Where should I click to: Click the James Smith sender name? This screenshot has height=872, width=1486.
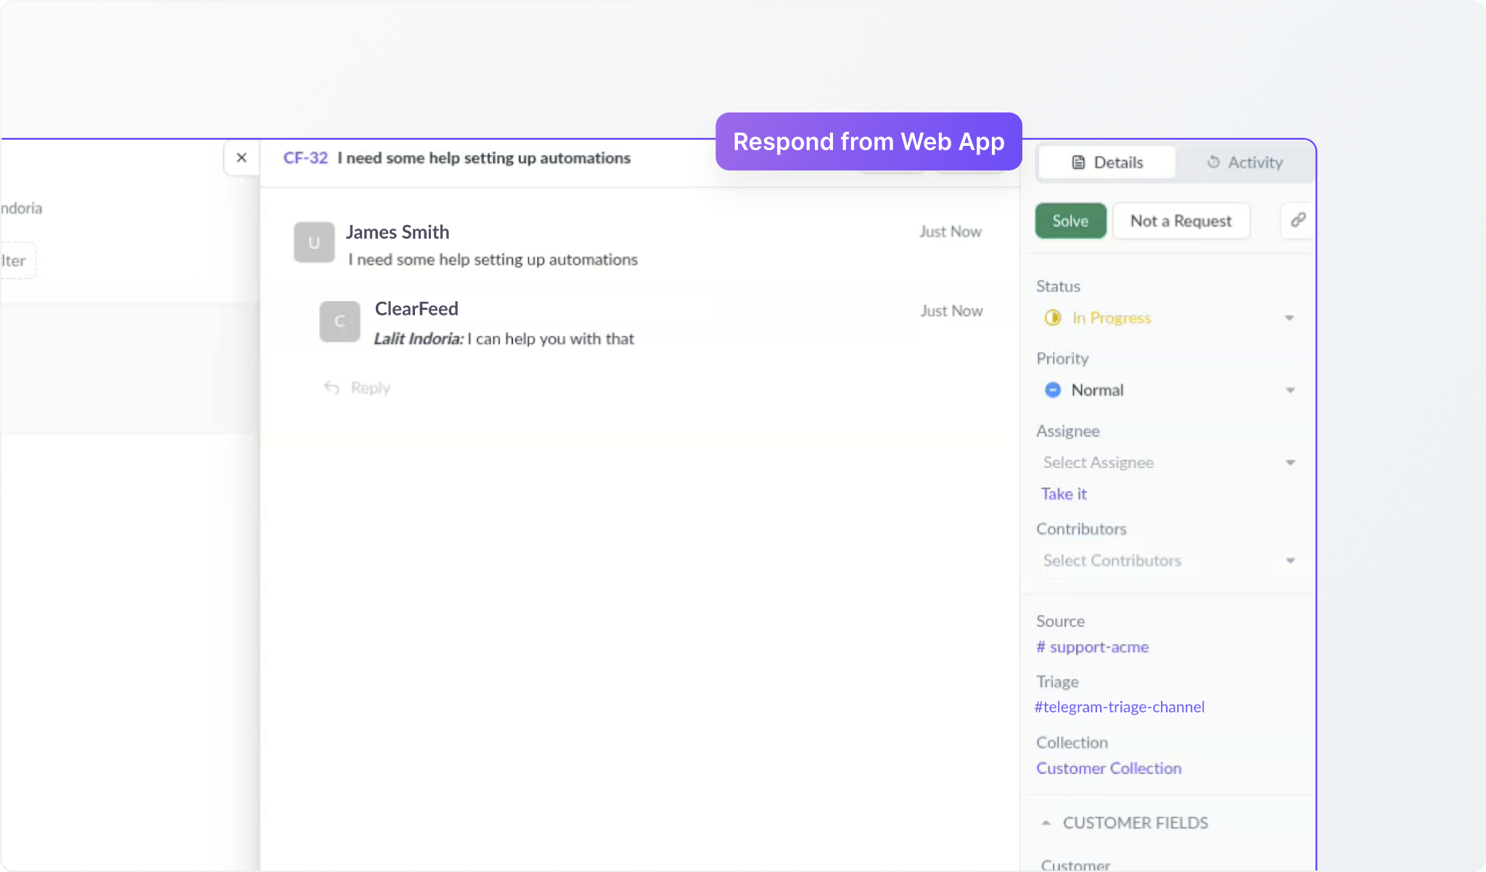click(398, 232)
